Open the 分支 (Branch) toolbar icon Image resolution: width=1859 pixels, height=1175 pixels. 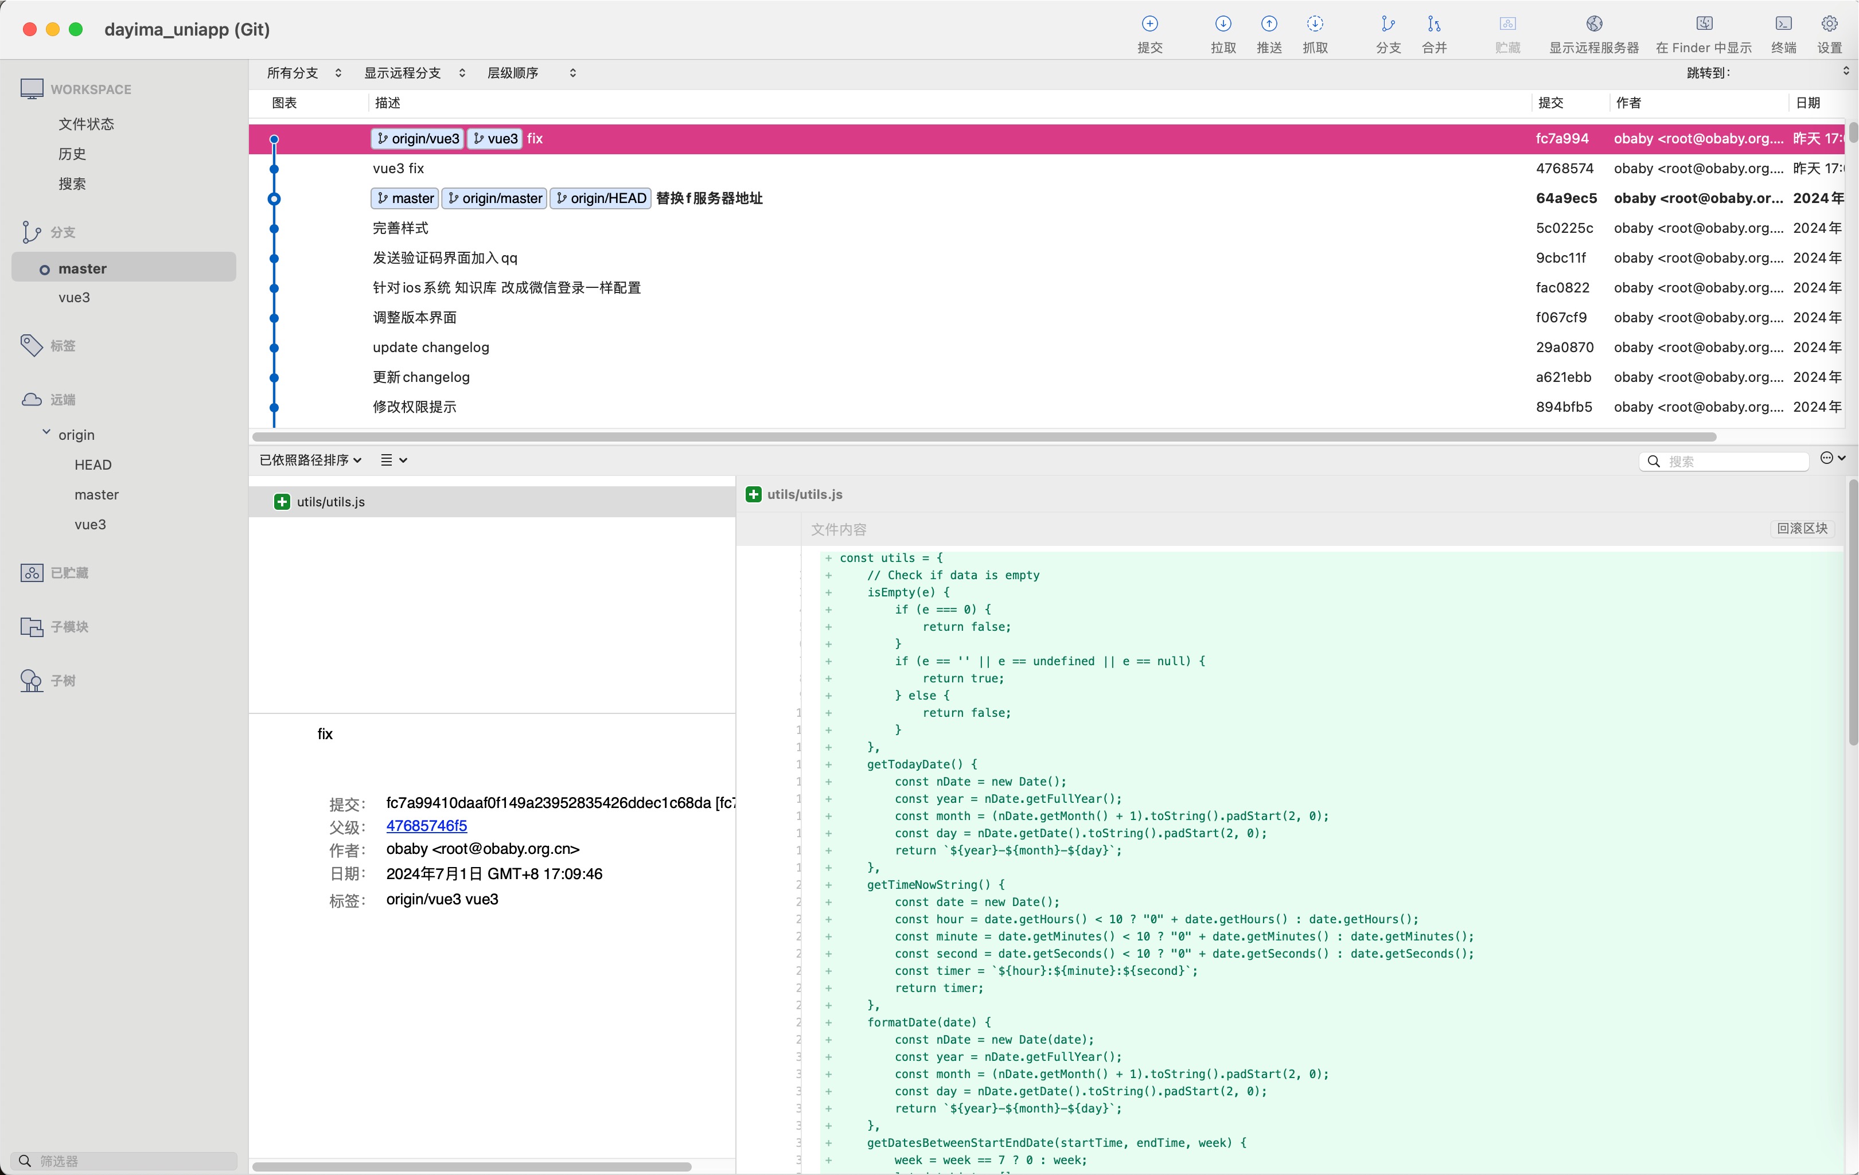pos(1388,25)
